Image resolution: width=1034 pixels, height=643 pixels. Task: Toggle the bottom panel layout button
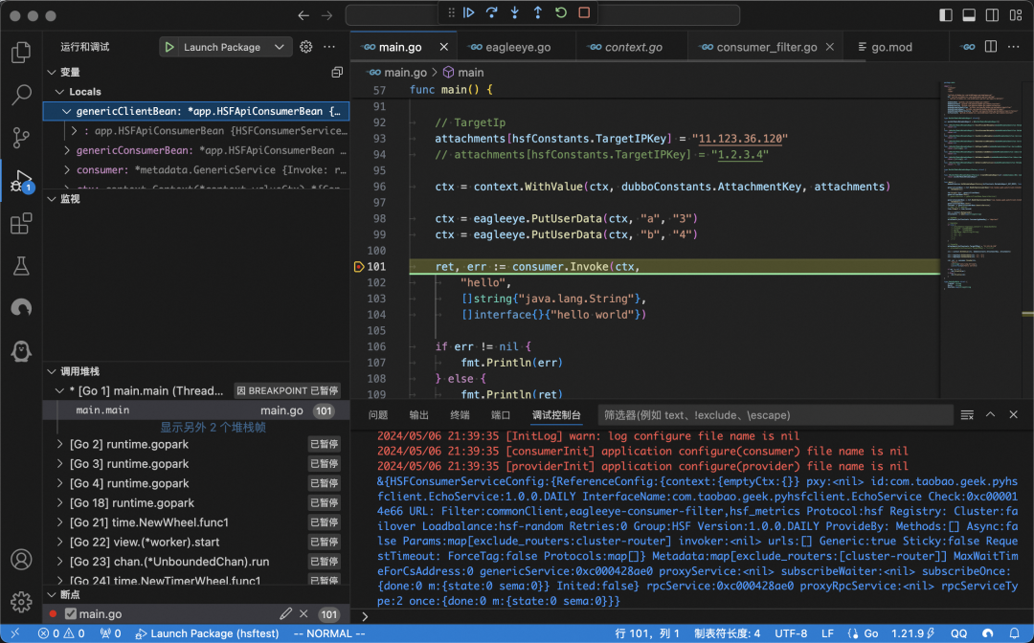click(x=969, y=15)
